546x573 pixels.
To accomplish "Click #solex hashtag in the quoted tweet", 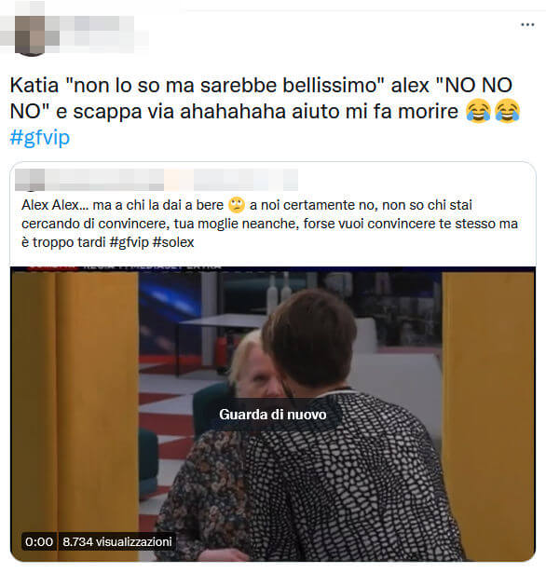I will (173, 242).
